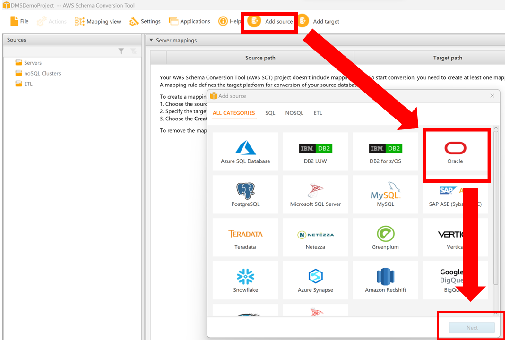Select the noSQL Clusters tree node
This screenshot has height=340, width=510.
pos(38,74)
